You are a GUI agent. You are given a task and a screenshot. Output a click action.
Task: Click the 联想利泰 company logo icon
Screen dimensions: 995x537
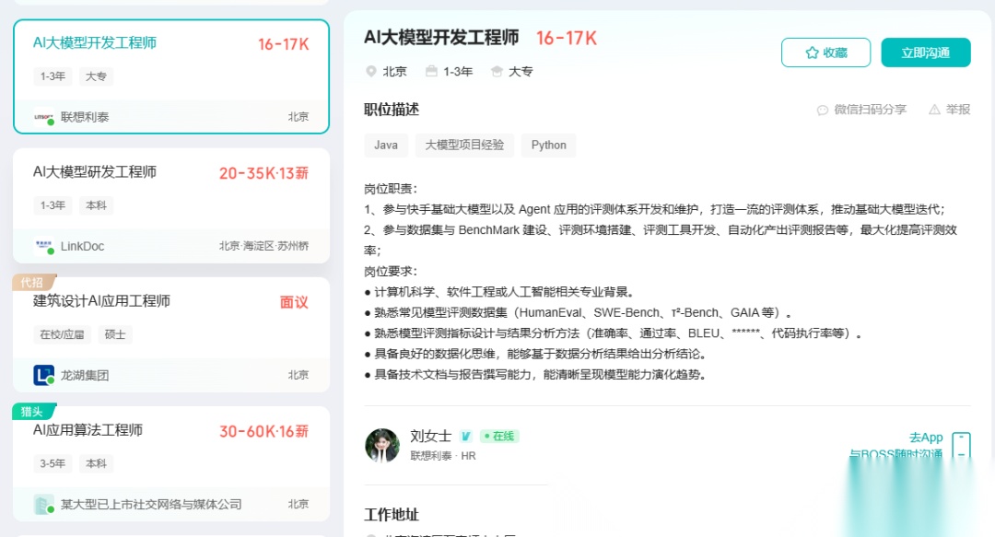tap(44, 117)
